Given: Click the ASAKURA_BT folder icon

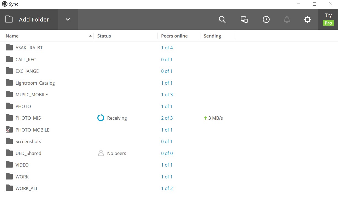Looking at the screenshot, I should click(x=9, y=47).
